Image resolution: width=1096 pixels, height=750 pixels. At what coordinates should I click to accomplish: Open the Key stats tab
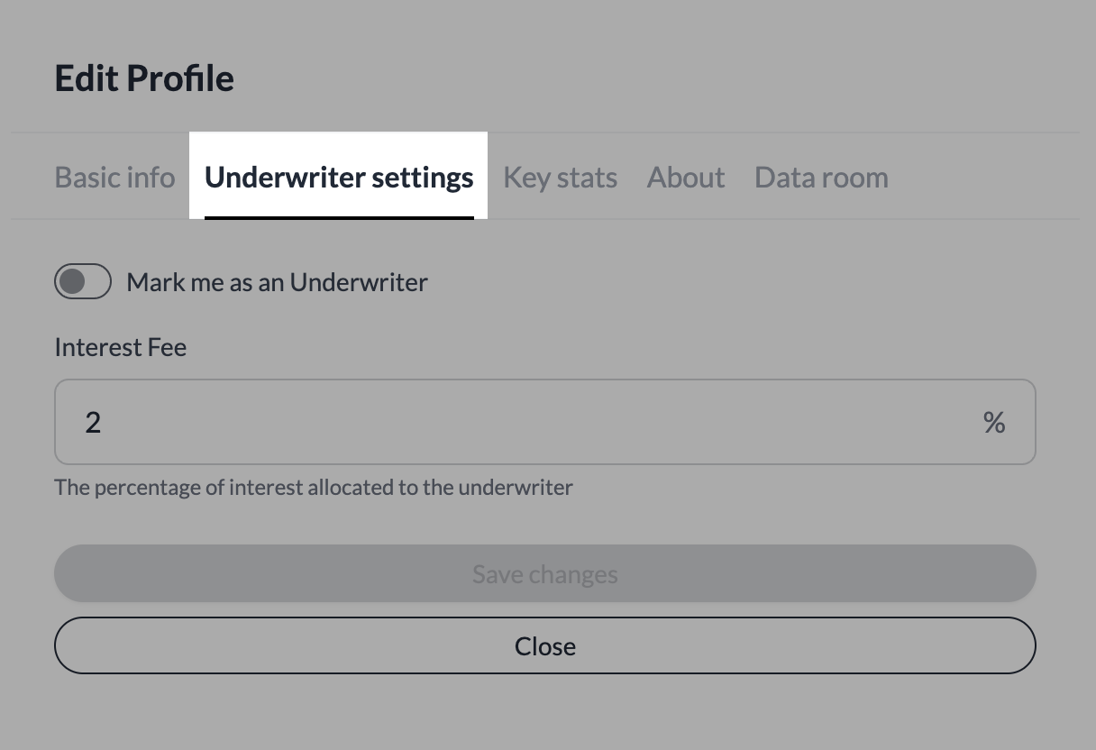(x=560, y=178)
